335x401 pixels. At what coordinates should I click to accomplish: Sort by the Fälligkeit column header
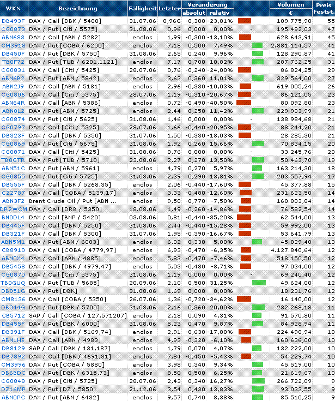tap(143, 8)
